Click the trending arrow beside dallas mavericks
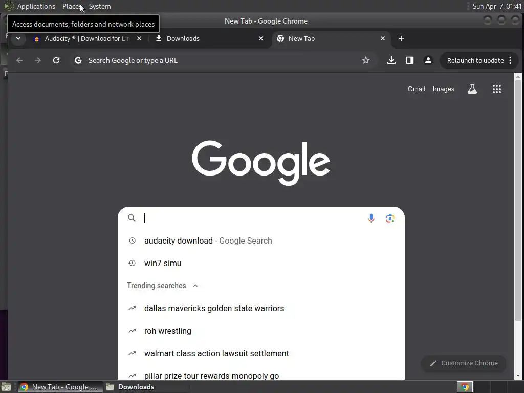The width and height of the screenshot is (524, 393). [x=132, y=308]
